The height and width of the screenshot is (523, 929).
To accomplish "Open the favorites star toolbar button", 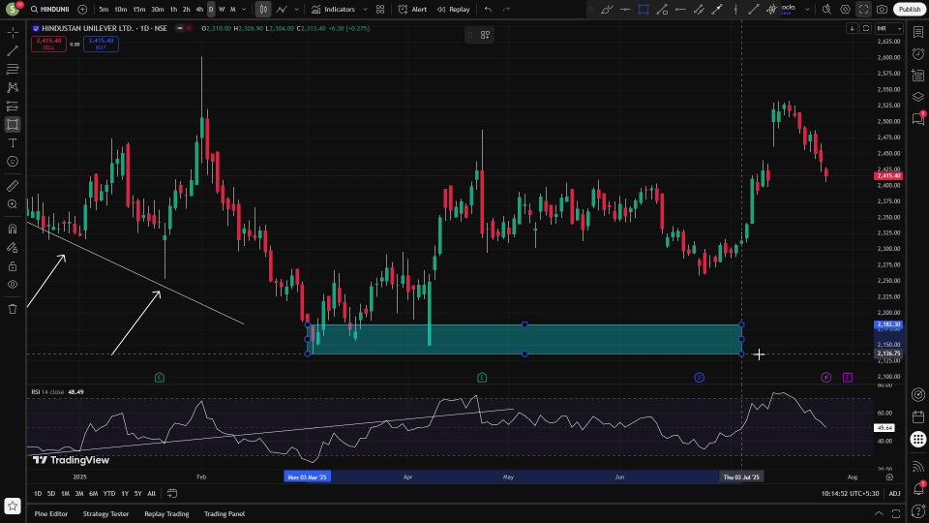I will tap(13, 506).
